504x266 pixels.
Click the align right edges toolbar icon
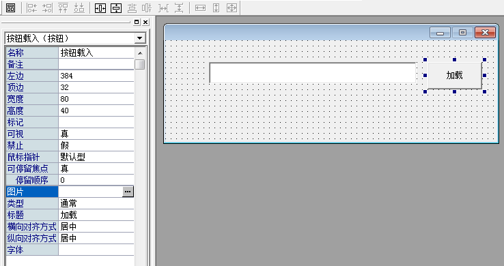[48, 8]
